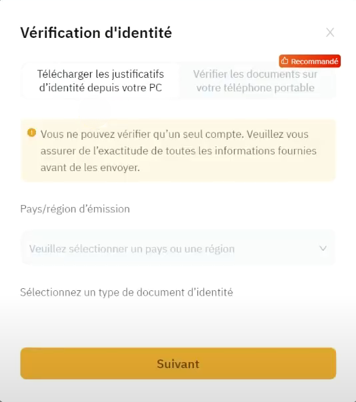Click placeholder Veuillez sélectionner un pays ou une région
Image resolution: width=356 pixels, height=402 pixels.
132,249
